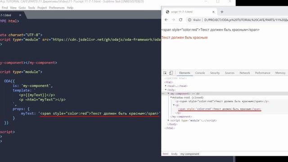Screen dimensions: 288x162
Task: Select the closing /body line in DOM tree
Action: tap(172, 124)
